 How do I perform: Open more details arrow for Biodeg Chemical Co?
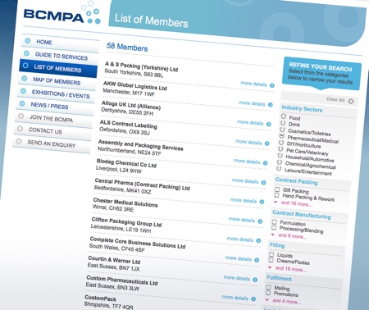tap(263, 182)
